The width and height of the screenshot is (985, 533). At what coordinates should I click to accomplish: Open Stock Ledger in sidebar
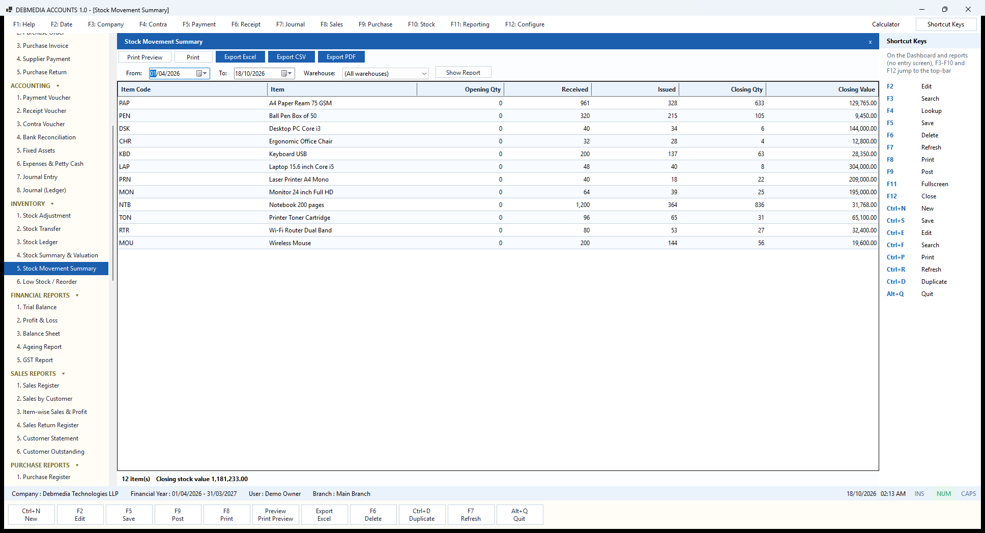coord(40,242)
